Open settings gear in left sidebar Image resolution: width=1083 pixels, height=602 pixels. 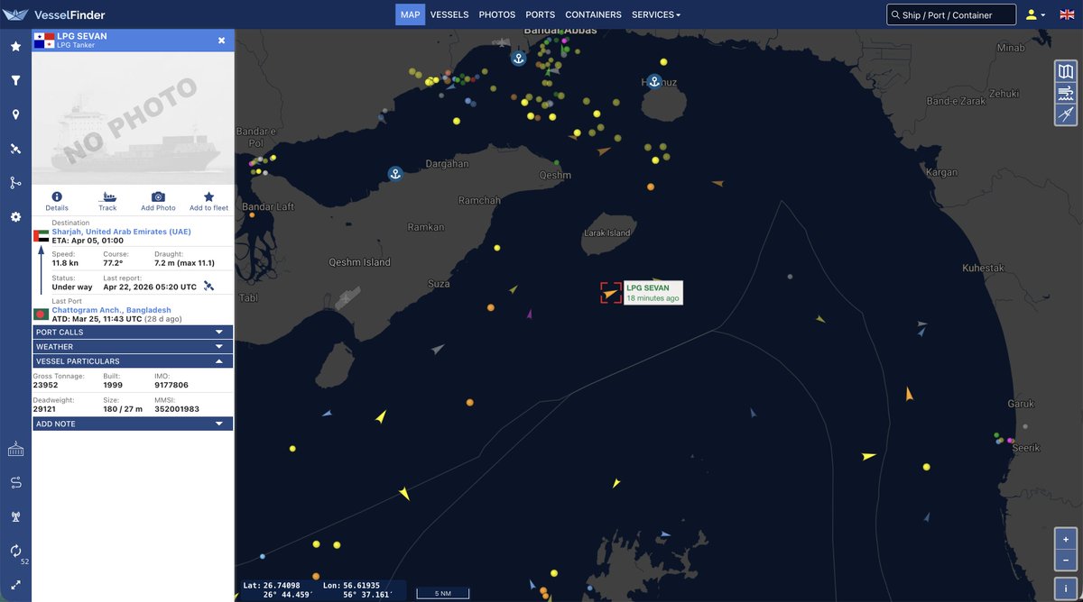[x=15, y=217]
